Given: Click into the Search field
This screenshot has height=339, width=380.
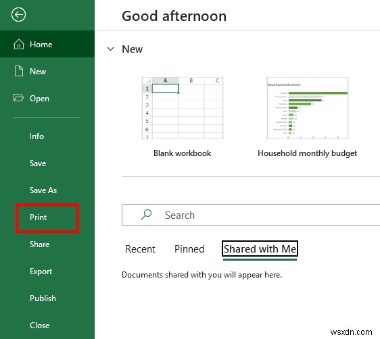Looking at the screenshot, I should 251,215.
